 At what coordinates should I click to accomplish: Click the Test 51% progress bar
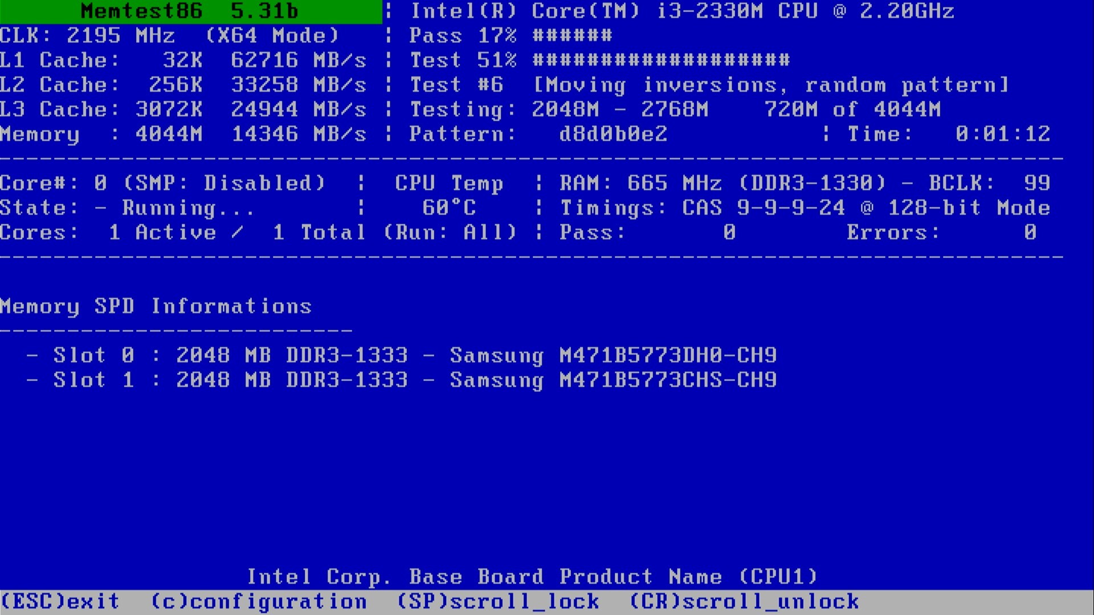click(x=661, y=60)
